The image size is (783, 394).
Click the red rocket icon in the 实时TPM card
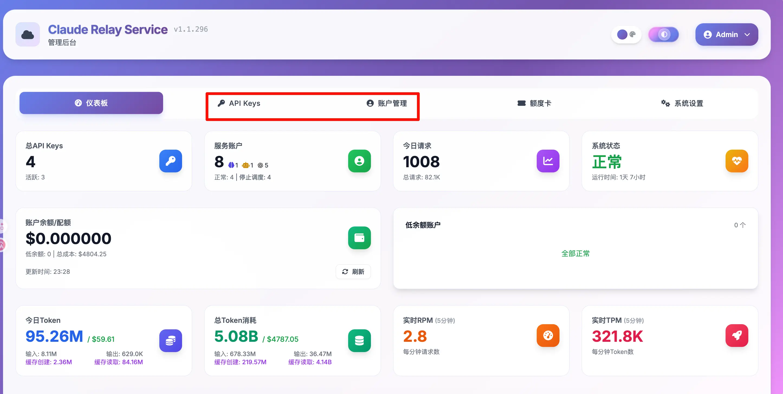(736, 336)
